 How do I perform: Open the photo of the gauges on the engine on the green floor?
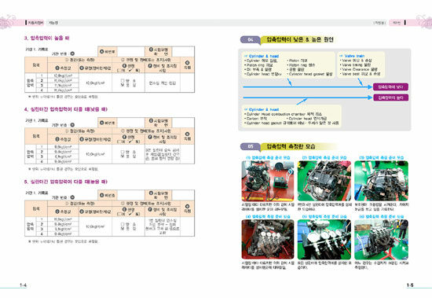pyautogui.click(x=324, y=240)
